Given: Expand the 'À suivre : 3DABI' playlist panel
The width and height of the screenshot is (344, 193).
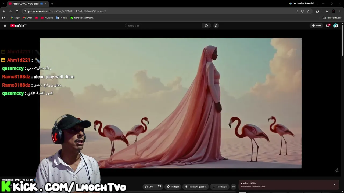Looking at the screenshot, I should click(335, 185).
